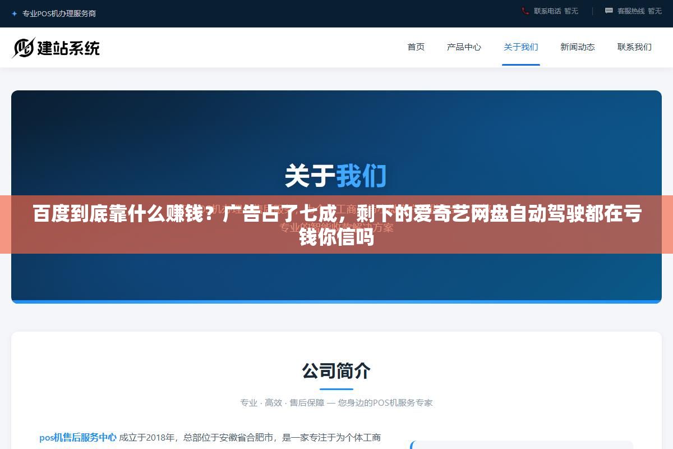Go to 新闻动态 page

pyautogui.click(x=578, y=47)
